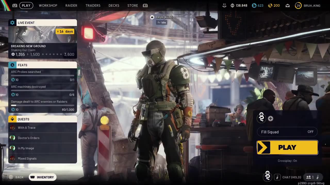Image resolution: width=330 pixels, height=185 pixels.
Task: Open the In My Image quest
Action: tap(43, 148)
